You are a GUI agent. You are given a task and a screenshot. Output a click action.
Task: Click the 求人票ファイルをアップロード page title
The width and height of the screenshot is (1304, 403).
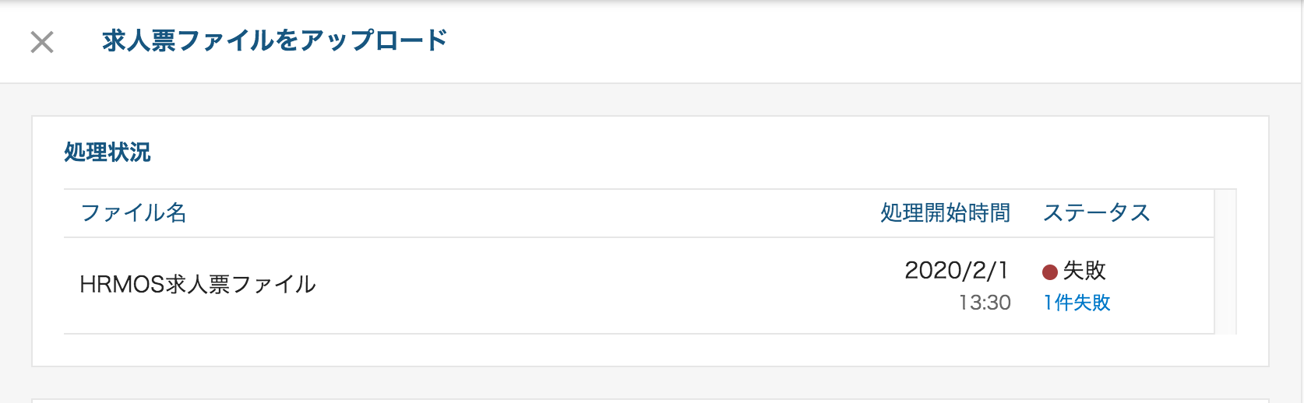[274, 40]
